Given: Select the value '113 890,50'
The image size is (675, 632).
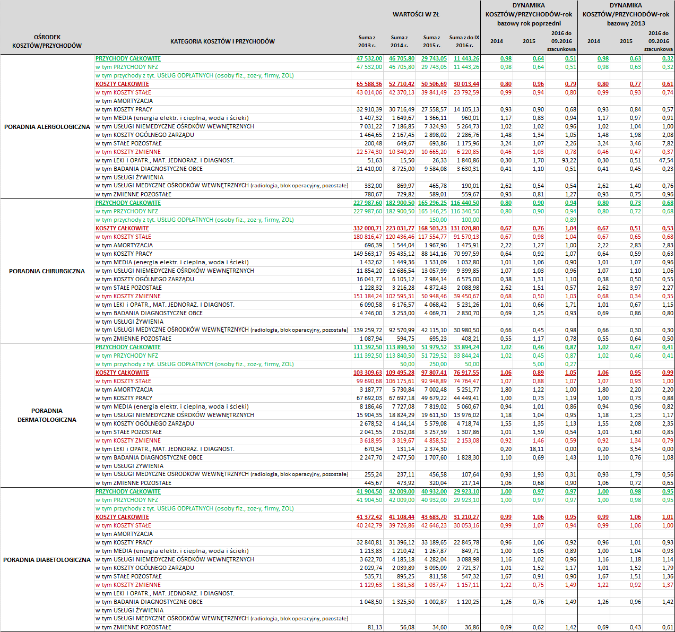Looking at the screenshot, I should (400, 347).
